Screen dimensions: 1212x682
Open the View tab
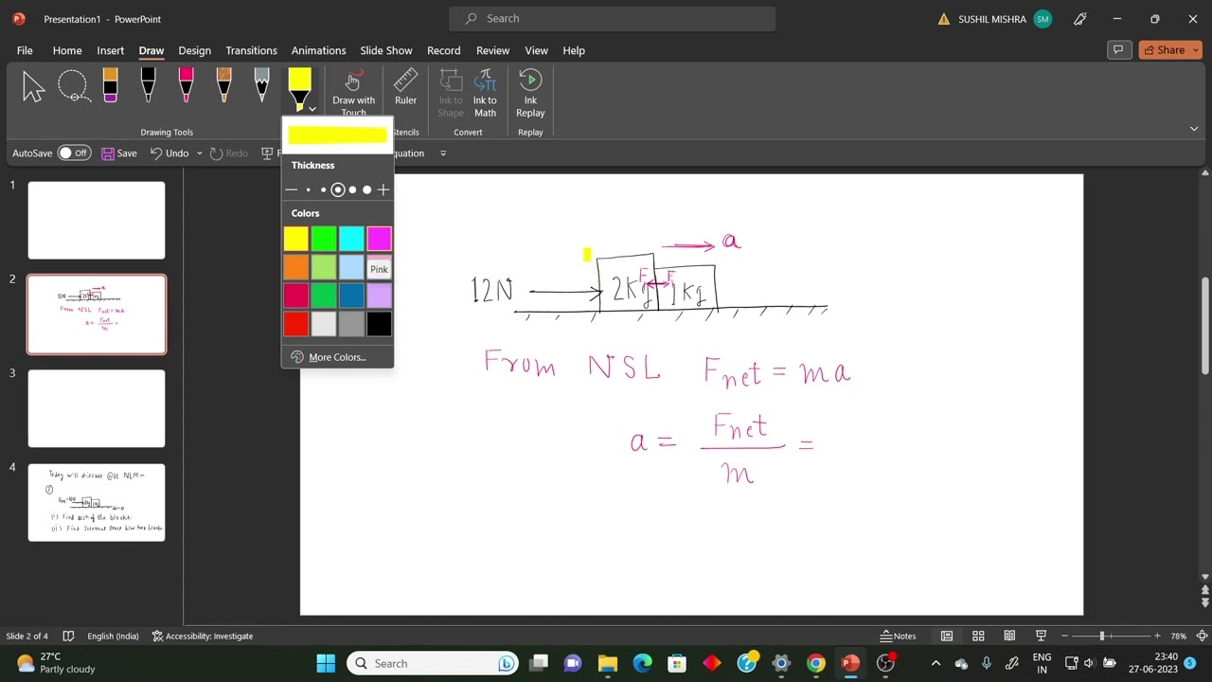tap(536, 50)
